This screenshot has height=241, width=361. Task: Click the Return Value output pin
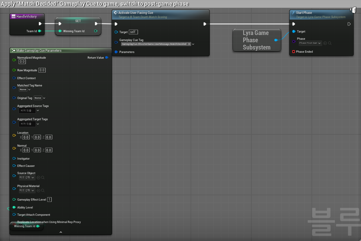pyautogui.click(x=107, y=57)
